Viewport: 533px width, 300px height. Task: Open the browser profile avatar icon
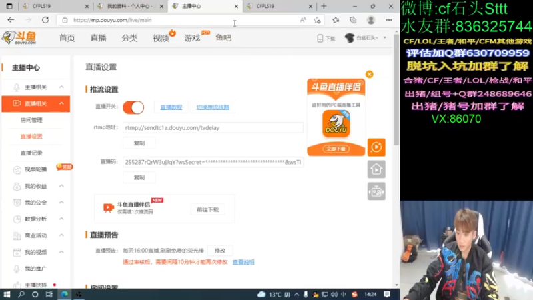pyautogui.click(x=371, y=20)
